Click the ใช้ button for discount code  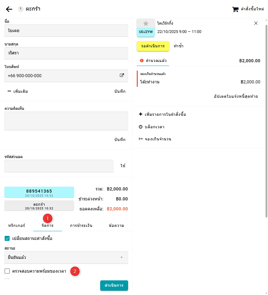tap(123, 166)
